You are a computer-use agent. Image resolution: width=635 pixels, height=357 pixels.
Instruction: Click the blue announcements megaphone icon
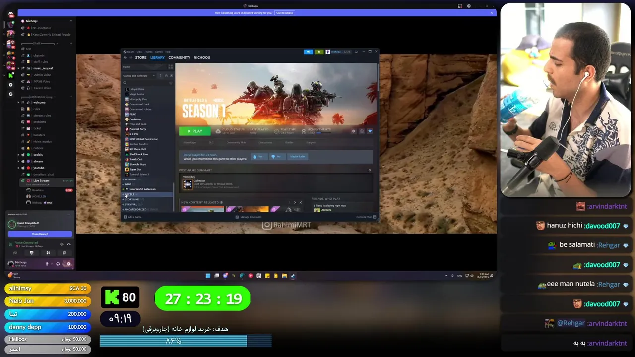pyautogui.click(x=308, y=52)
